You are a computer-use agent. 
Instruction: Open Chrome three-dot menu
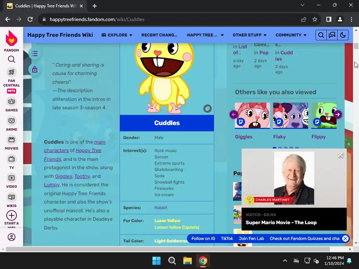tap(351, 20)
